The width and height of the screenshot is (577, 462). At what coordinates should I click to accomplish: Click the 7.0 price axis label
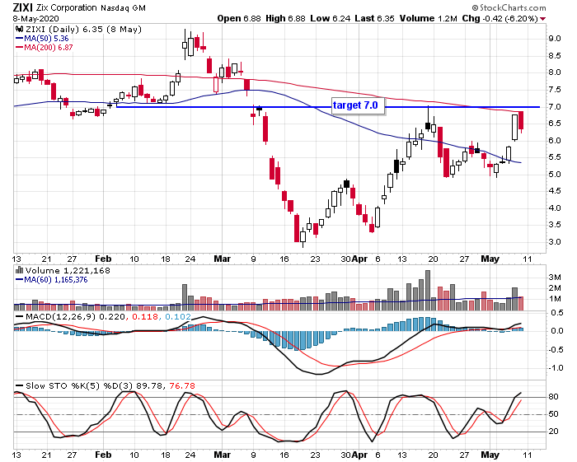point(555,107)
